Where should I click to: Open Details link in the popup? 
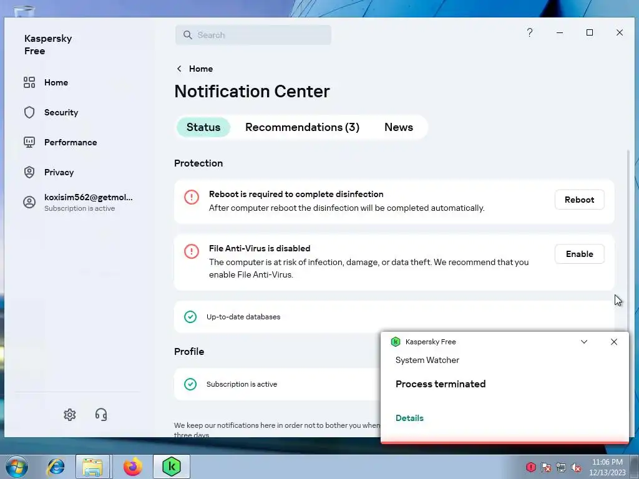click(x=409, y=418)
